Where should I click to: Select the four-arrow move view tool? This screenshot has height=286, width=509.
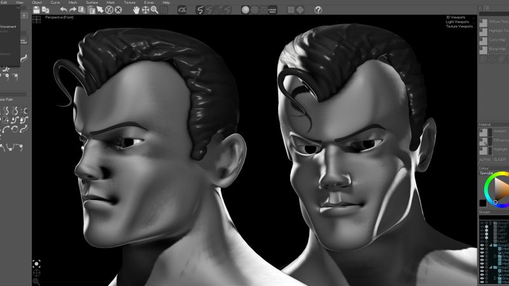pos(146,10)
